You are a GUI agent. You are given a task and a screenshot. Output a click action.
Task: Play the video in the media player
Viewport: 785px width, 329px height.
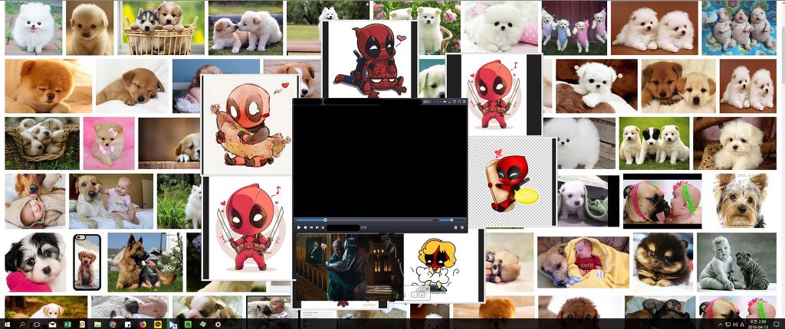pyautogui.click(x=299, y=227)
